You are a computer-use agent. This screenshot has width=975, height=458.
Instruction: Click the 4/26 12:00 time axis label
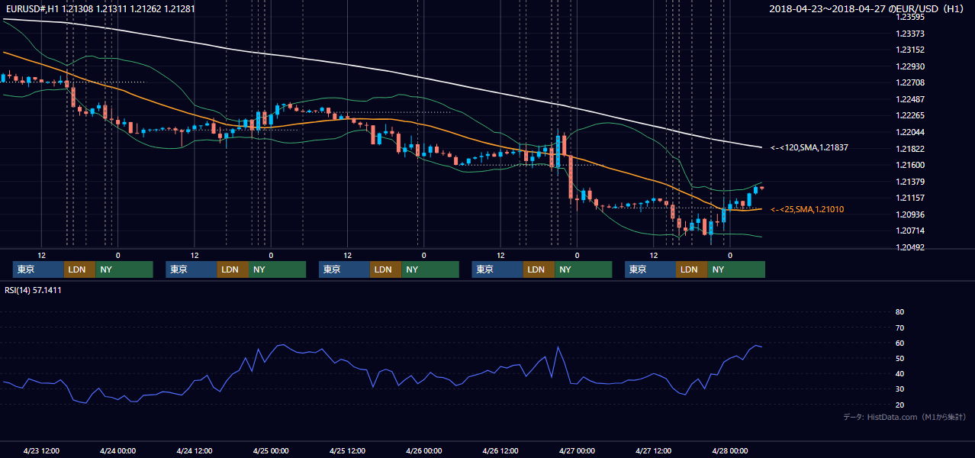tap(500, 450)
